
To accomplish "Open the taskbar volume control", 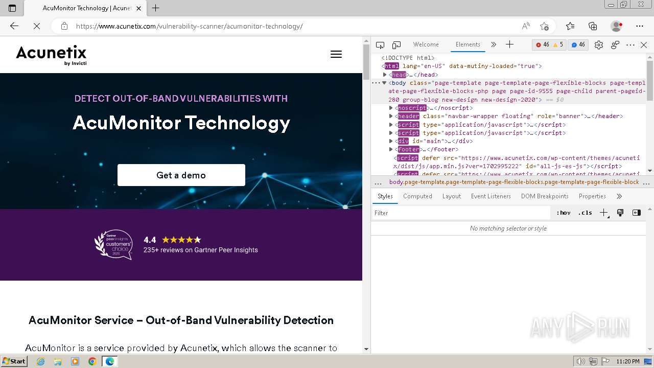I will pyautogui.click(x=581, y=361).
